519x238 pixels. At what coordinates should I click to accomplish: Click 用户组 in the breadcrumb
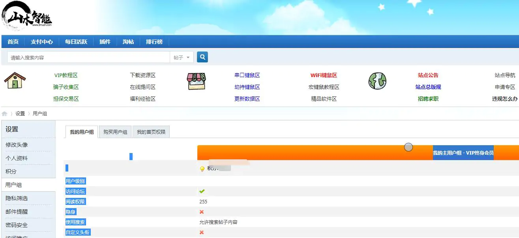[40, 113]
